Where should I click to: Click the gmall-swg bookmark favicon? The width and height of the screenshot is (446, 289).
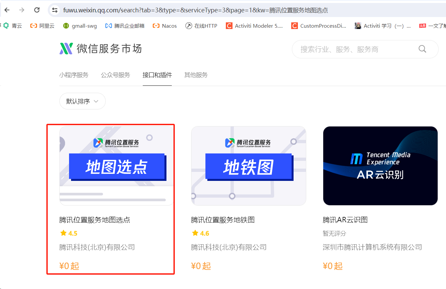66,26
